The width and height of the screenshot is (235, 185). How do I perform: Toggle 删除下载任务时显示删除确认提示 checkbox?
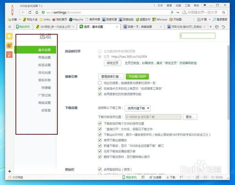(100, 157)
